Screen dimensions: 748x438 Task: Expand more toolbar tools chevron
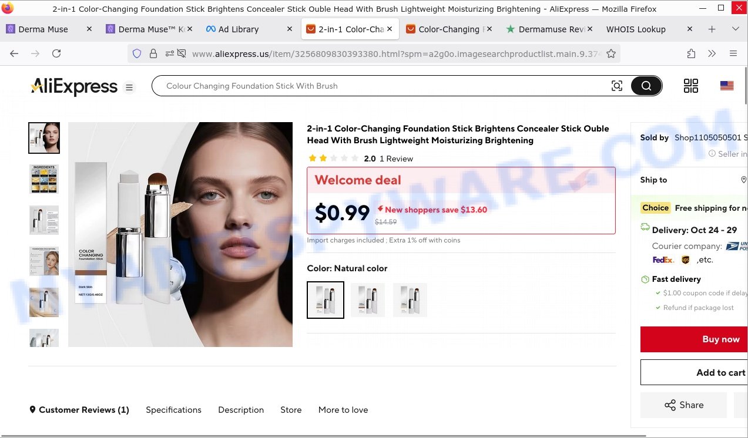point(712,53)
